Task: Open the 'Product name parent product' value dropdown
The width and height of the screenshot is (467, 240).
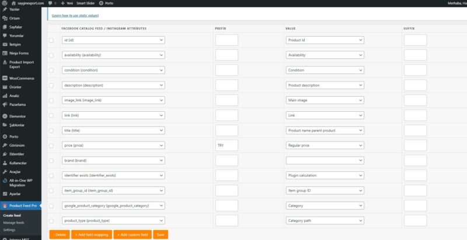Action: tap(325, 130)
